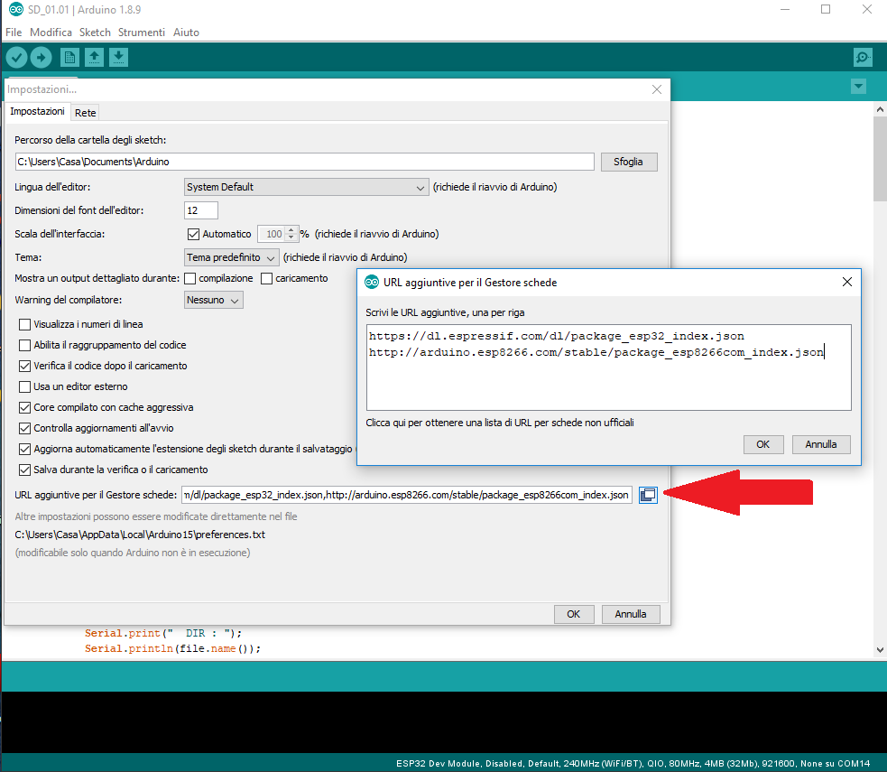
Task: Open the additional URLs editor icon beside the field
Action: click(x=648, y=494)
